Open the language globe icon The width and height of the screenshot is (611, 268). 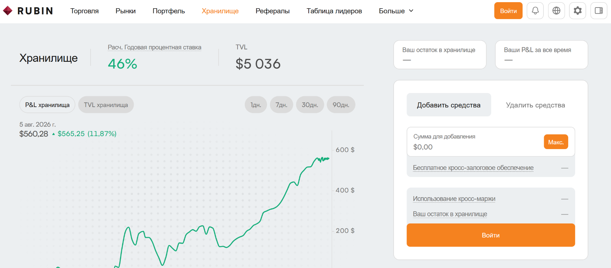(556, 11)
